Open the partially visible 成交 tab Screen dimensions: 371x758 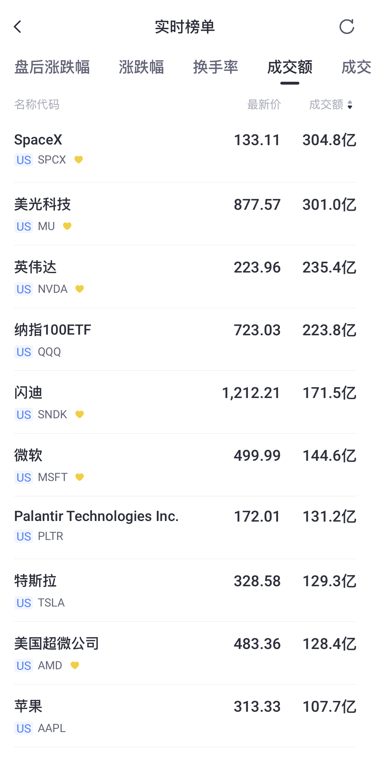(x=356, y=67)
